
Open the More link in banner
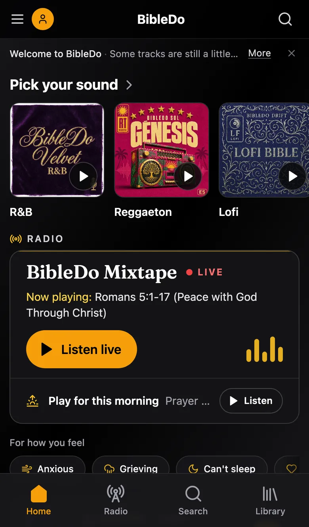pos(259,53)
